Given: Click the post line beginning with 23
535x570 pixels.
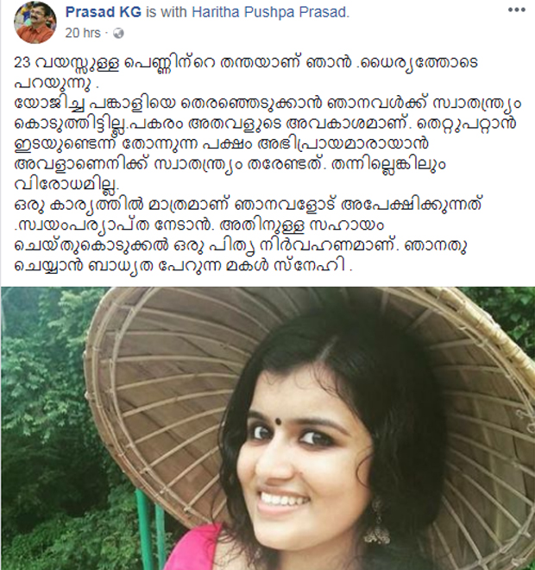Looking at the screenshot, I should (x=246, y=62).
